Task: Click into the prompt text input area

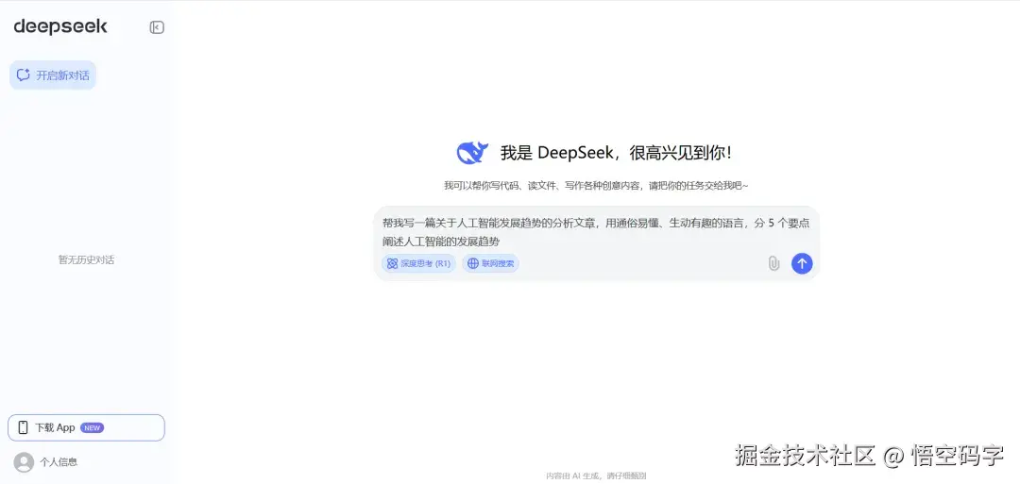Action: (597, 232)
